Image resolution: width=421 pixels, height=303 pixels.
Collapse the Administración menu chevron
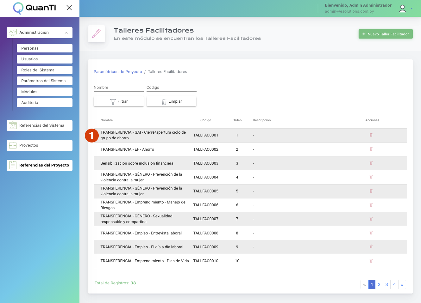tap(66, 33)
